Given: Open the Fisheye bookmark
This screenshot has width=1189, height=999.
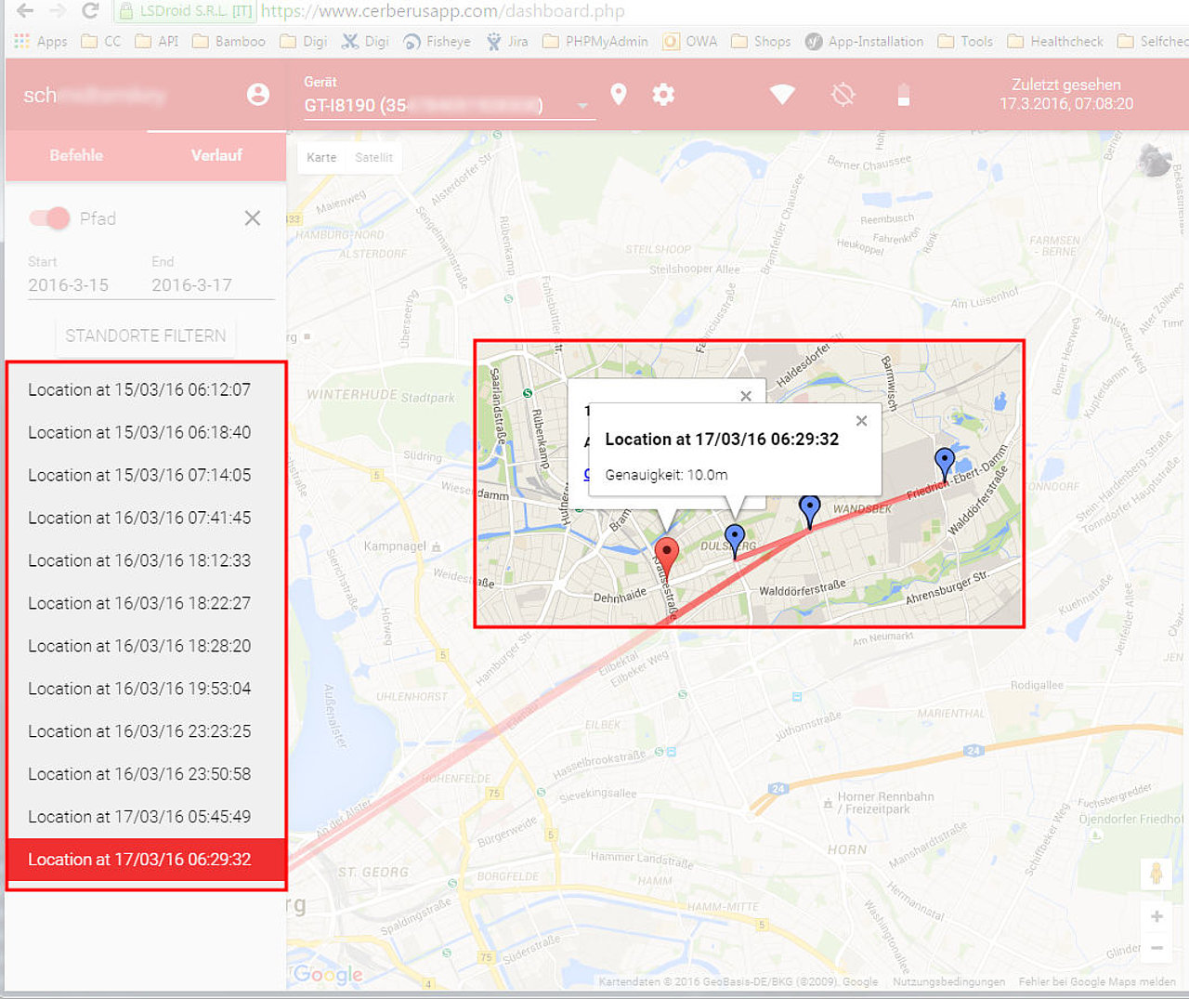Looking at the screenshot, I should [x=437, y=42].
